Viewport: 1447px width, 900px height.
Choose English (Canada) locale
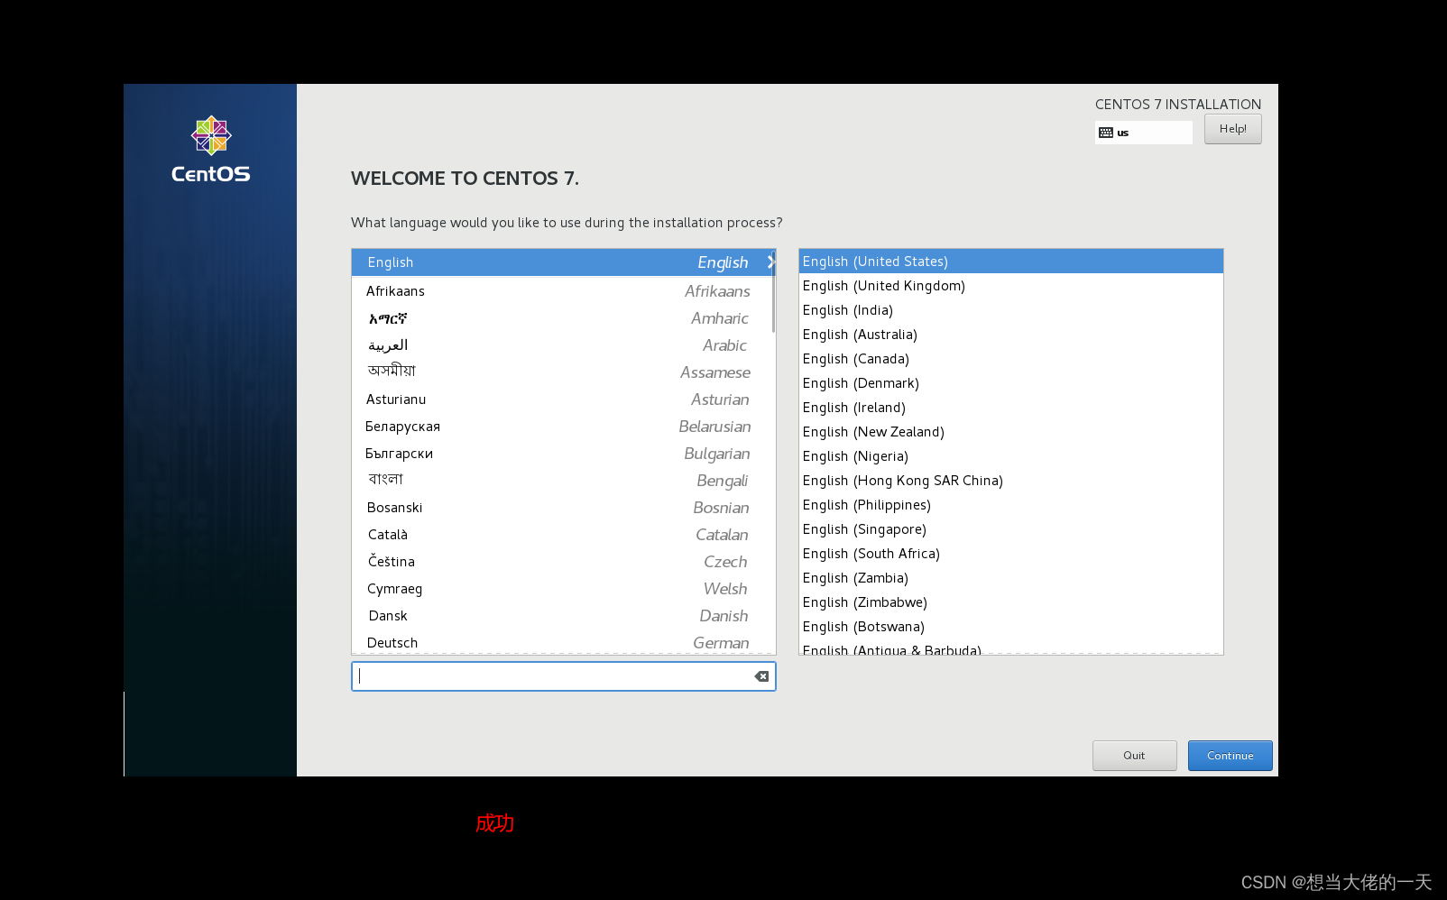pos(1010,359)
